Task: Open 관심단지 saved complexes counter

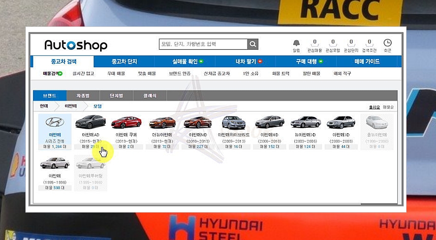Action: pyautogui.click(x=351, y=46)
